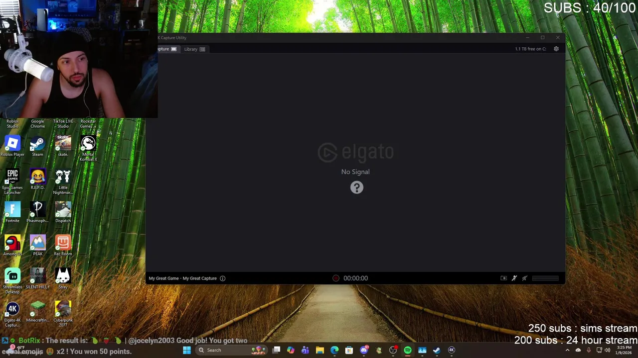Launch Microsoft Edge from taskbar
Image resolution: width=638 pixels, height=358 pixels.
point(334,350)
